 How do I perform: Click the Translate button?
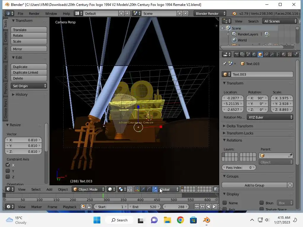(x=29, y=30)
